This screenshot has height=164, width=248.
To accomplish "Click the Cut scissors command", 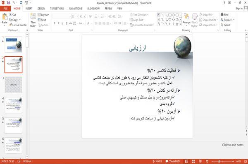I will point(12,15).
